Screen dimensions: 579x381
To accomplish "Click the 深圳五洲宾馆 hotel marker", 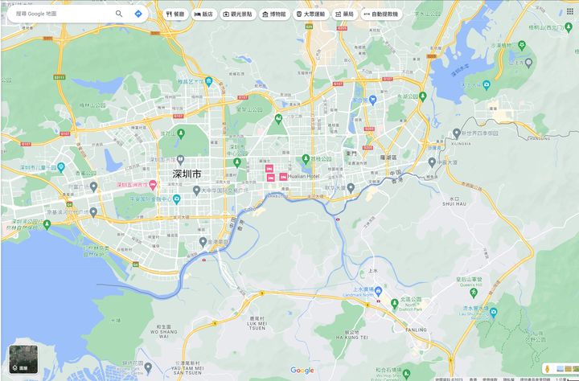I will pyautogui.click(x=153, y=185).
